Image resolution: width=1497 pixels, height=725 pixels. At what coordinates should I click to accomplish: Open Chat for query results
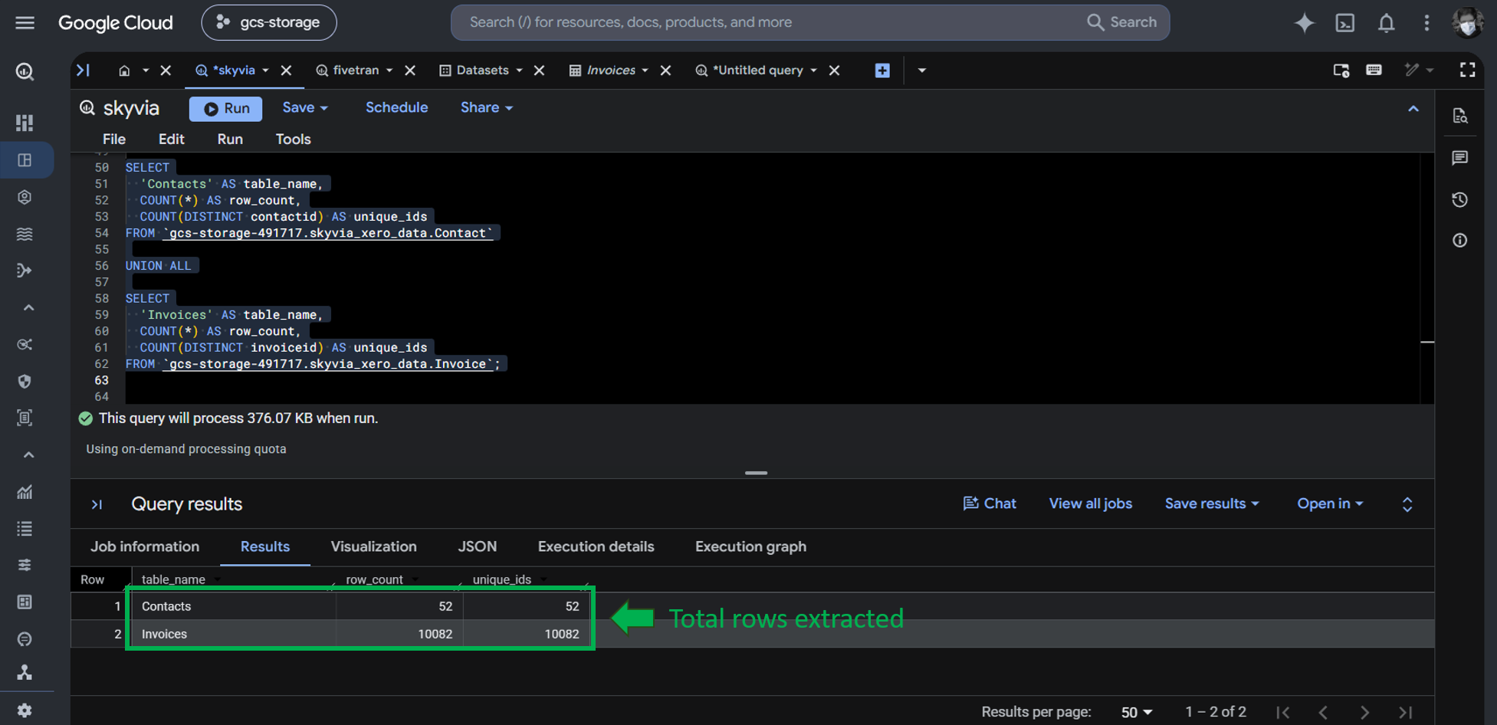990,504
